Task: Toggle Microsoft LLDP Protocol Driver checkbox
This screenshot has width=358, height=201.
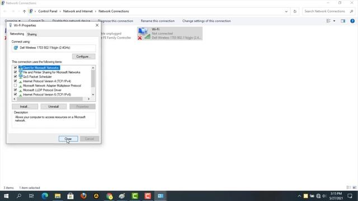Action: (x=15, y=90)
